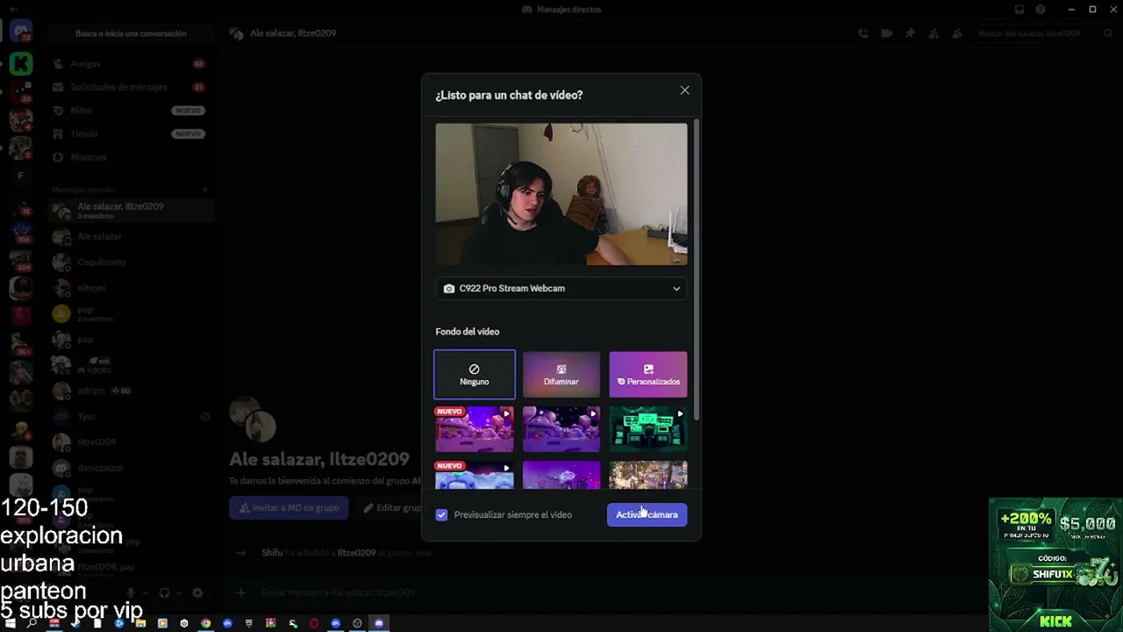Open File Explorer from the taskbar
This screenshot has width=1123, height=632.
(x=140, y=623)
